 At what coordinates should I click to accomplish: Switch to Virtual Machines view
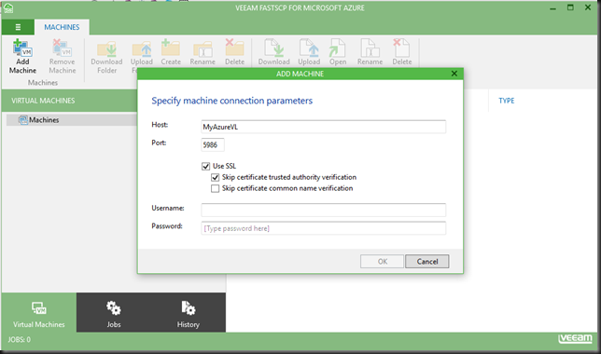pos(38,313)
